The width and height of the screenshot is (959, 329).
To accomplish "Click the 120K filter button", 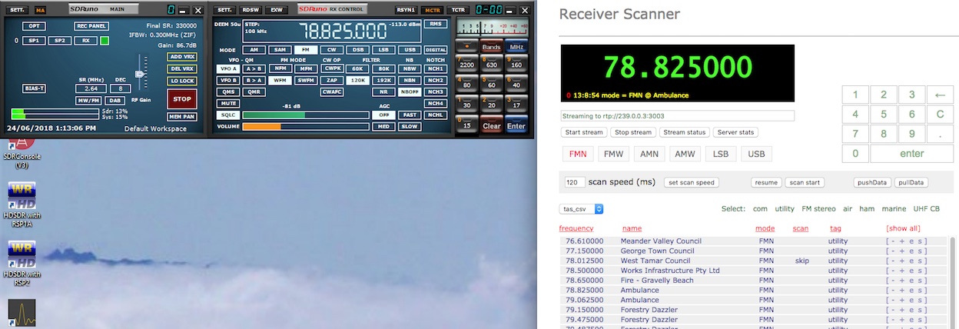I will tap(357, 80).
